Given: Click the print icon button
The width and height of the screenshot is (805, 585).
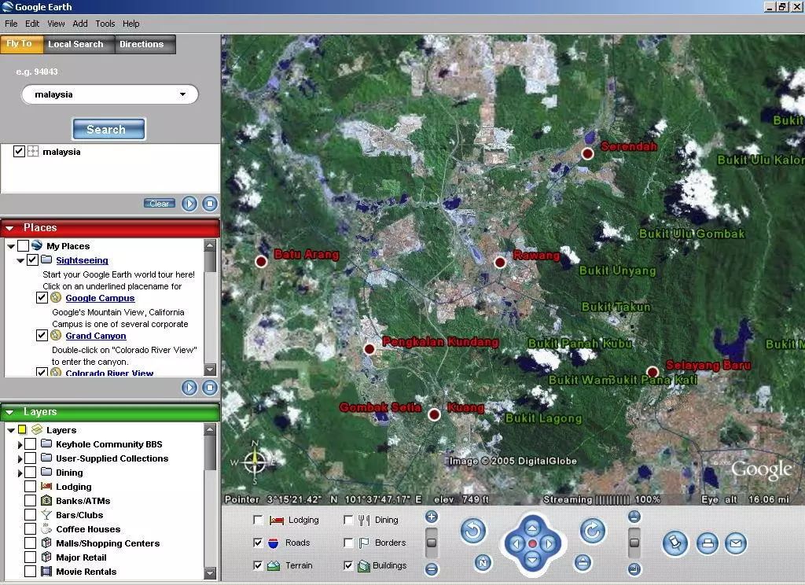Looking at the screenshot, I should click(x=708, y=543).
